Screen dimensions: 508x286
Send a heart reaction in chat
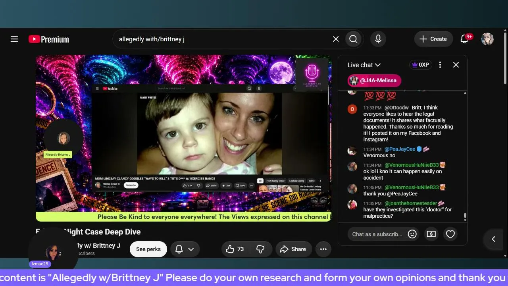point(450,234)
